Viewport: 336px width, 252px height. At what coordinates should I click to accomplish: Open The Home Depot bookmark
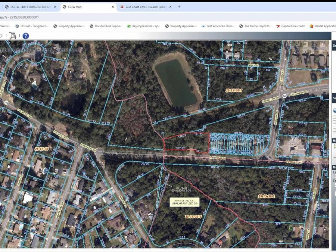(x=260, y=26)
